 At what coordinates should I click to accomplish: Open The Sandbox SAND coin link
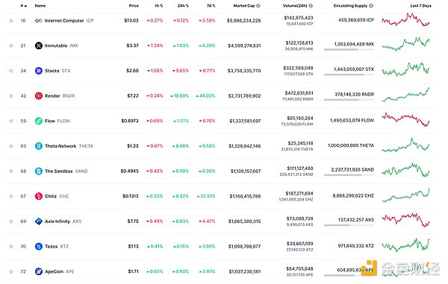click(66, 171)
